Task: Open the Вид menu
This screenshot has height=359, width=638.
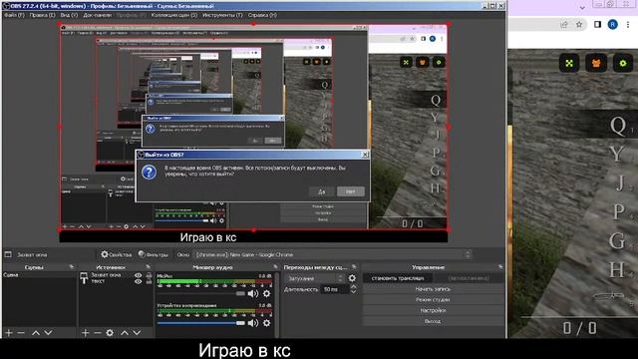Action: [x=69, y=15]
